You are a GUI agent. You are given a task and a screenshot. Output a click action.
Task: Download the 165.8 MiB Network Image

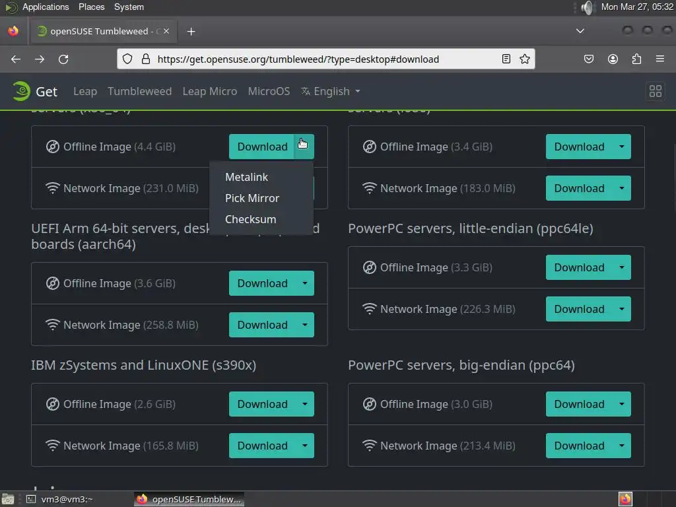click(x=262, y=446)
